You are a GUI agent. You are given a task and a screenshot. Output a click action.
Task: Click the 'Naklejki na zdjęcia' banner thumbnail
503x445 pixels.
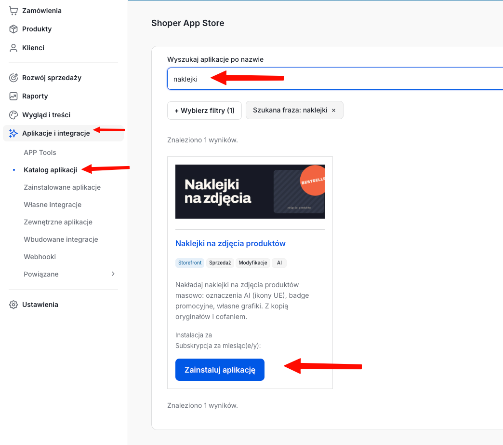click(x=250, y=192)
